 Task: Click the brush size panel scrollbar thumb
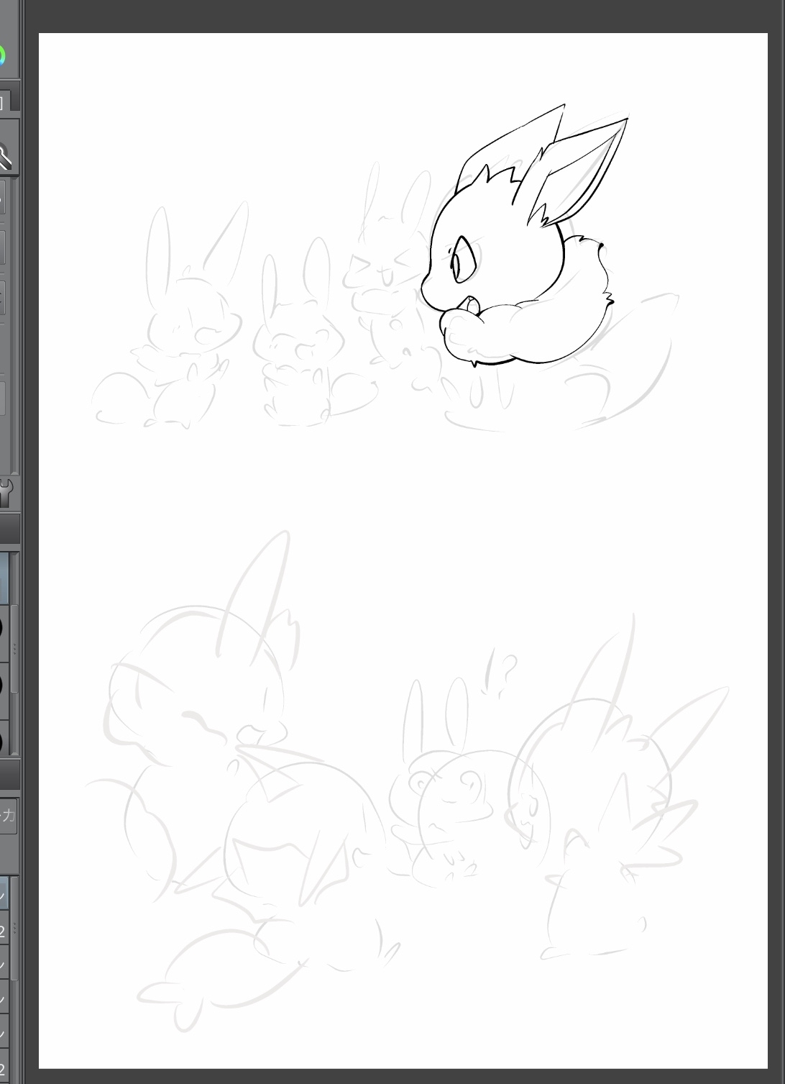click(14, 648)
